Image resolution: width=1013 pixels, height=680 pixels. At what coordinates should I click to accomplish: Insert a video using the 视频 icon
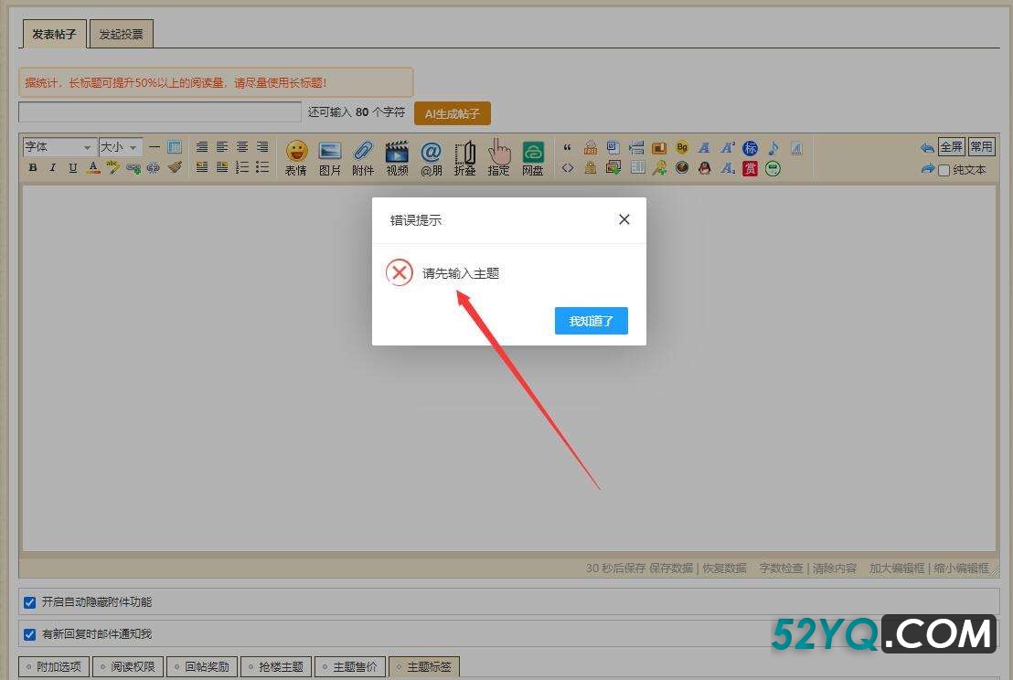(397, 156)
